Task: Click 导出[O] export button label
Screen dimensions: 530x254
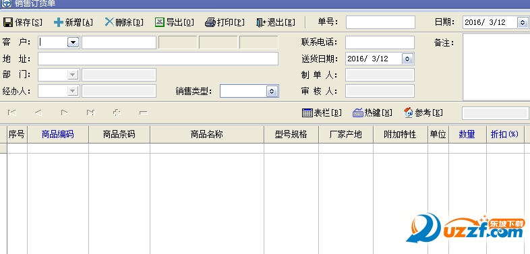Action: [x=180, y=23]
